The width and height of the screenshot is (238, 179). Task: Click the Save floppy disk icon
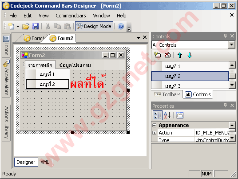pyautogui.click(x=36, y=26)
